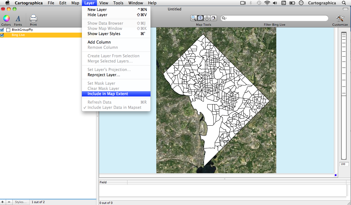Remove layer with the minus button

(9, 202)
